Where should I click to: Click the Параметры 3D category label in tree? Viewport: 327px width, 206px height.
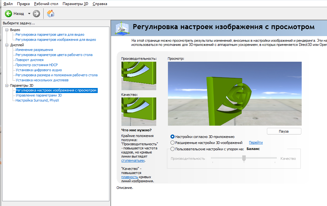click(x=22, y=85)
